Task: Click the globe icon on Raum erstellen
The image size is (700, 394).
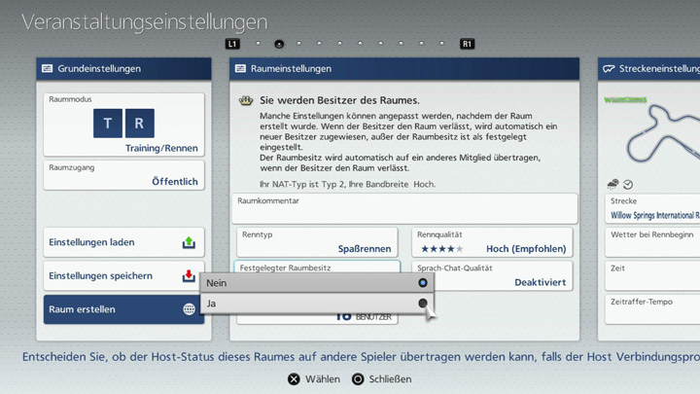Action: tap(189, 309)
